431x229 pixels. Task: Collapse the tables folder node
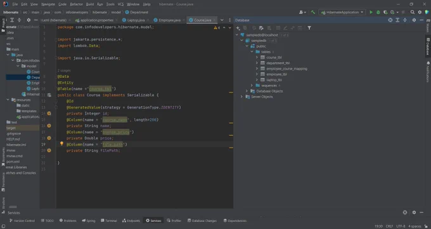point(252,52)
